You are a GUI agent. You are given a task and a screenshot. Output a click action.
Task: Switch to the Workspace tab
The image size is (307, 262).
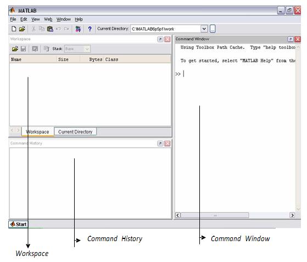[37, 132]
